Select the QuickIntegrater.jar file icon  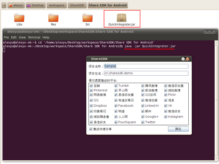point(121,18)
